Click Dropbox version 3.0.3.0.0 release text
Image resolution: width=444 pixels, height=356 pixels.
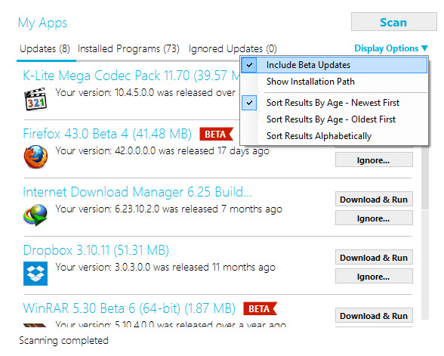click(x=165, y=268)
